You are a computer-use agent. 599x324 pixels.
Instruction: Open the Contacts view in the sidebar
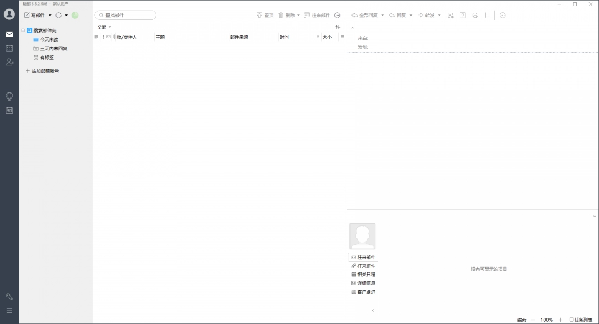pos(9,62)
